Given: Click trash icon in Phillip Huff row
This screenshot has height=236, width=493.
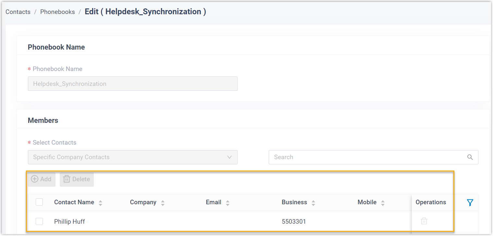Looking at the screenshot, I should point(424,221).
